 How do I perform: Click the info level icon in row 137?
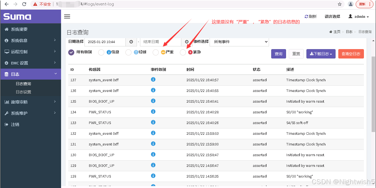pos(153,80)
